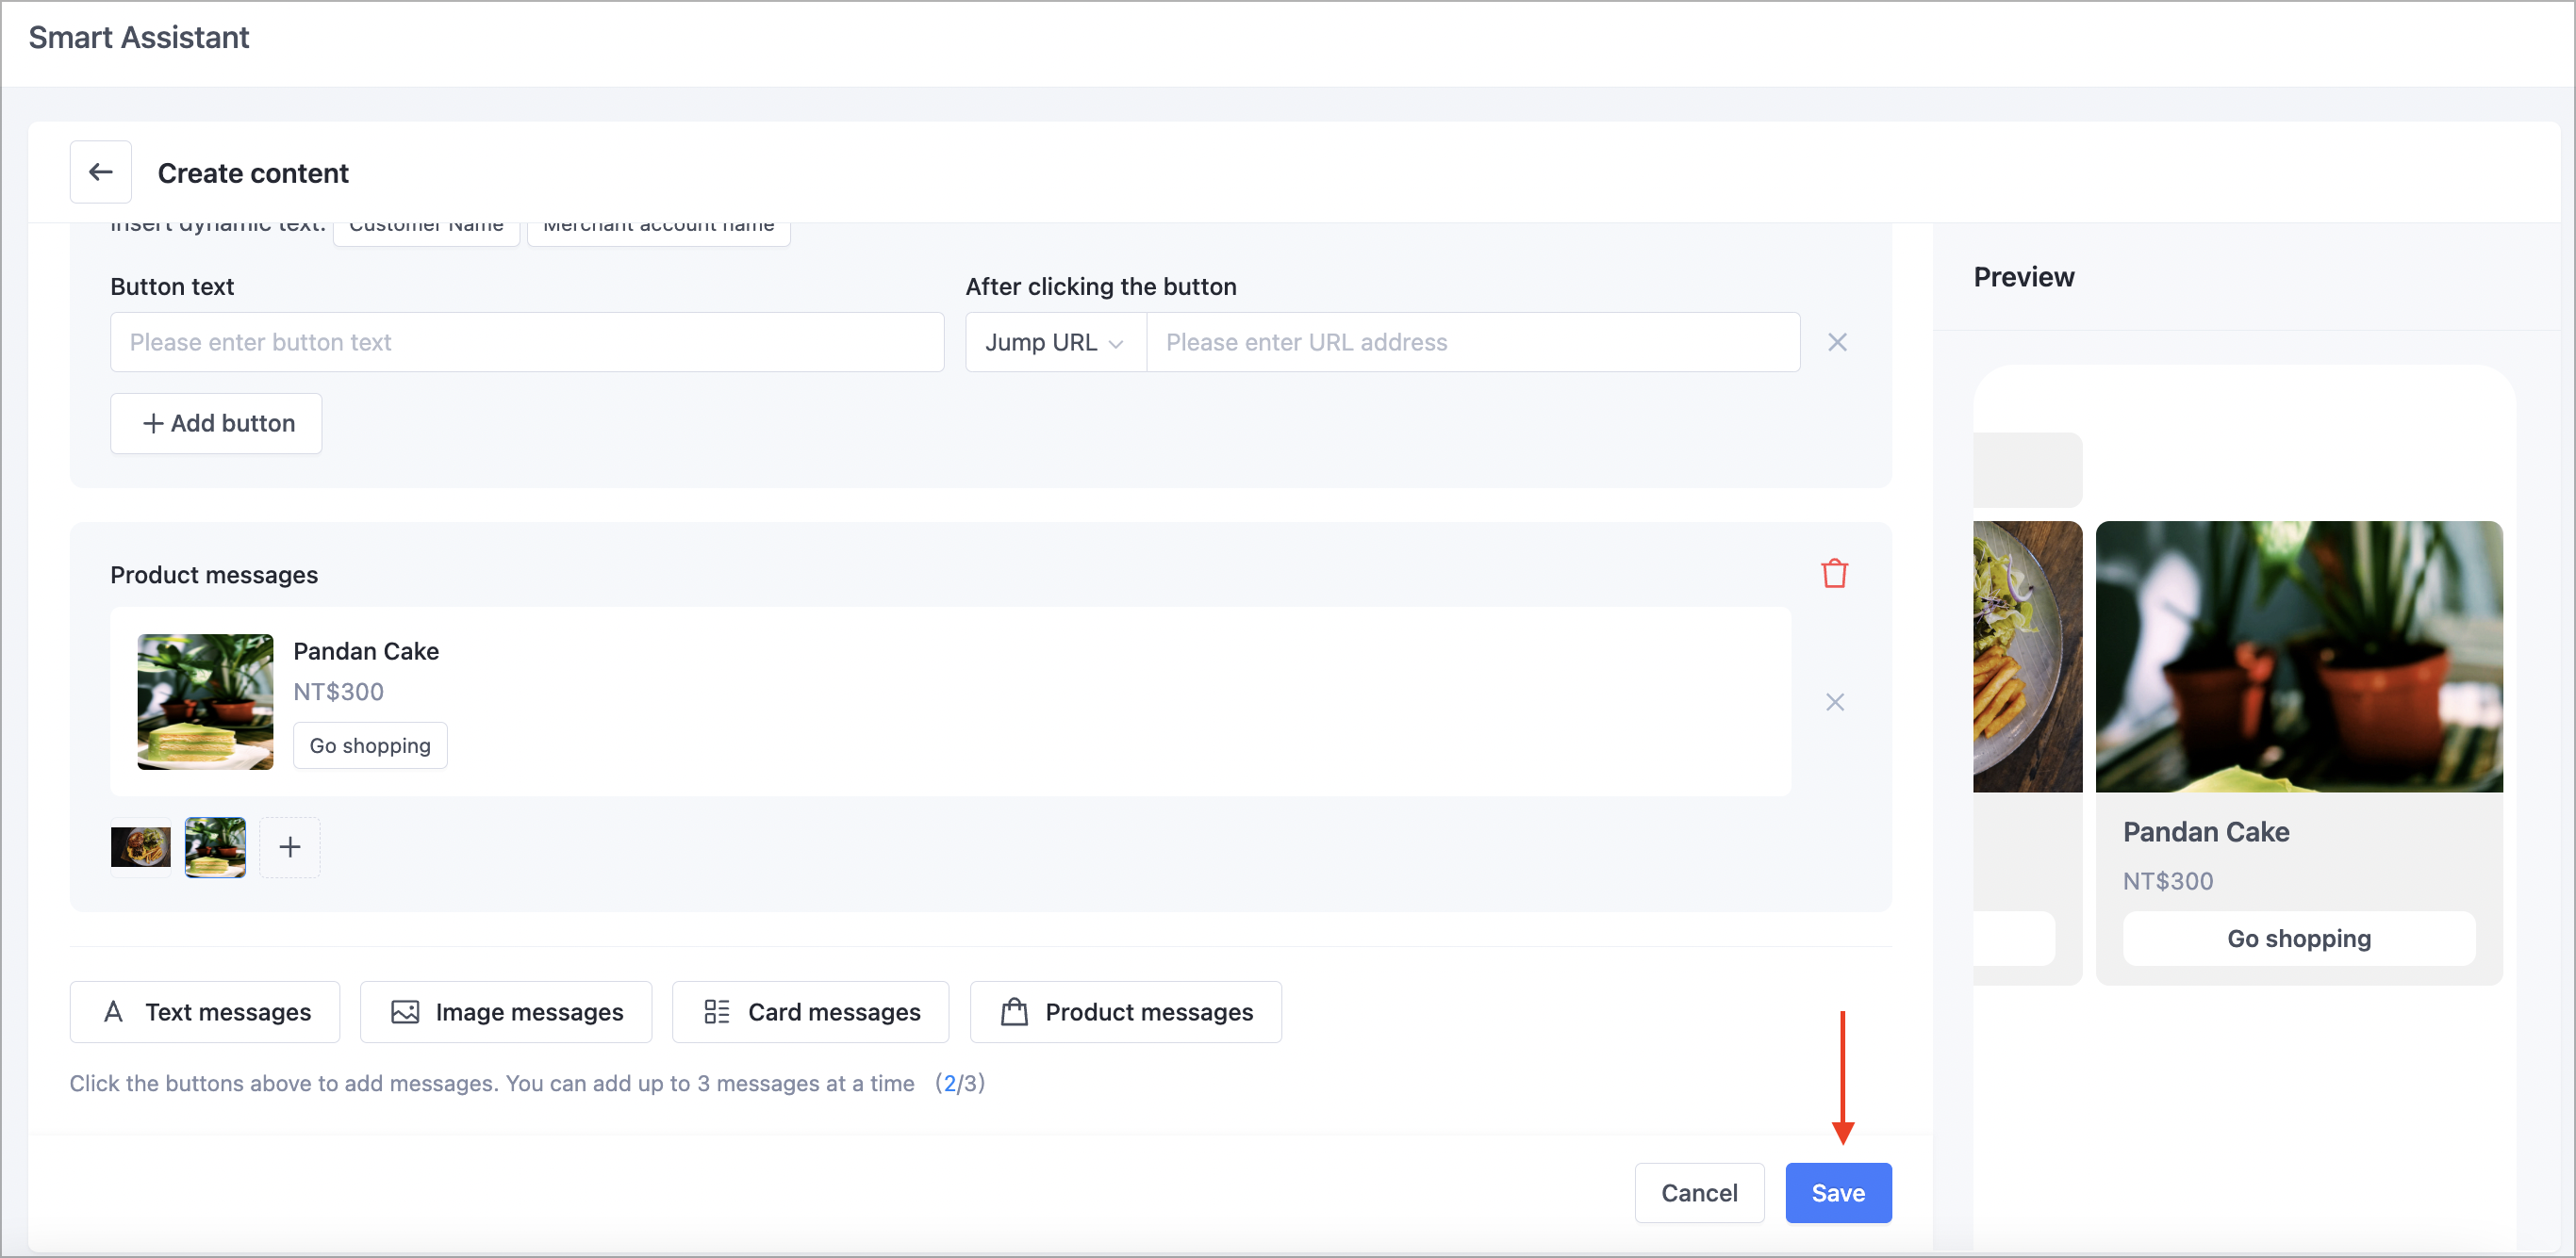Add a Text messages block
The width and height of the screenshot is (2576, 1258).
click(205, 1011)
